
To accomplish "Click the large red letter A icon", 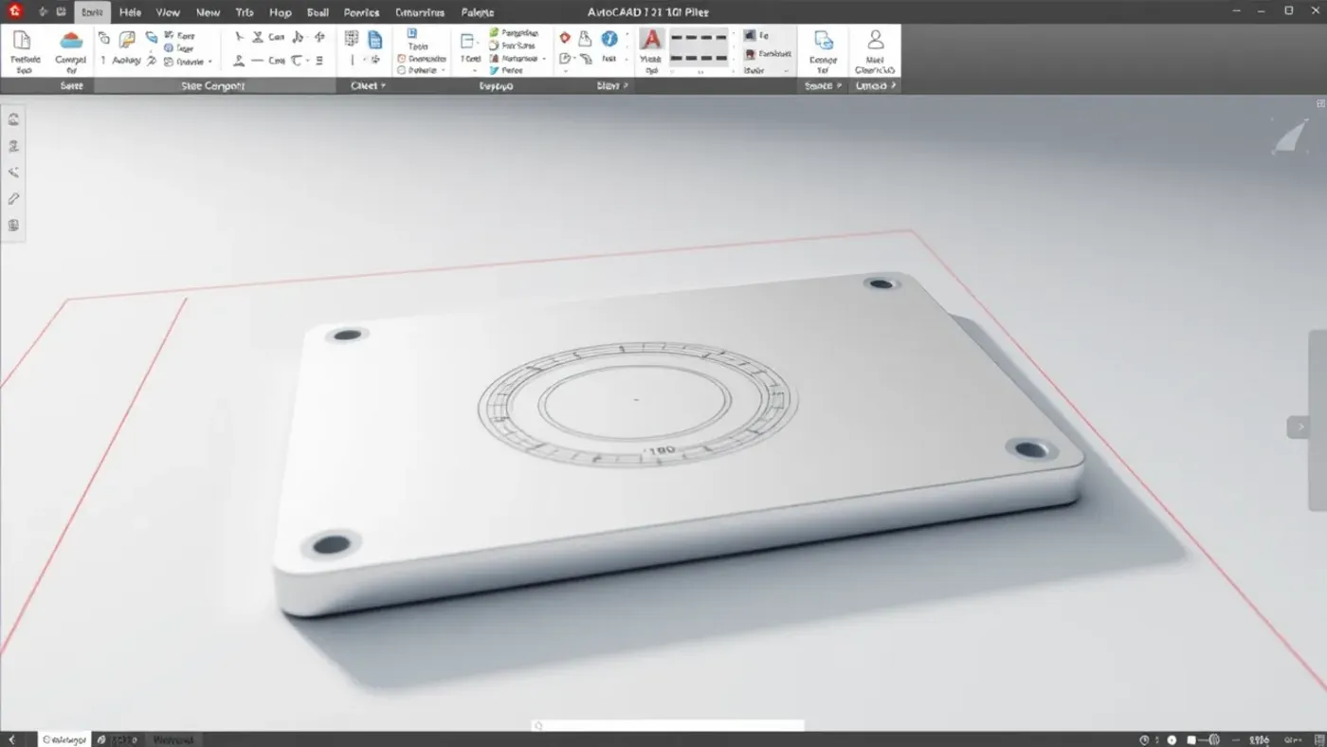I will [651, 40].
